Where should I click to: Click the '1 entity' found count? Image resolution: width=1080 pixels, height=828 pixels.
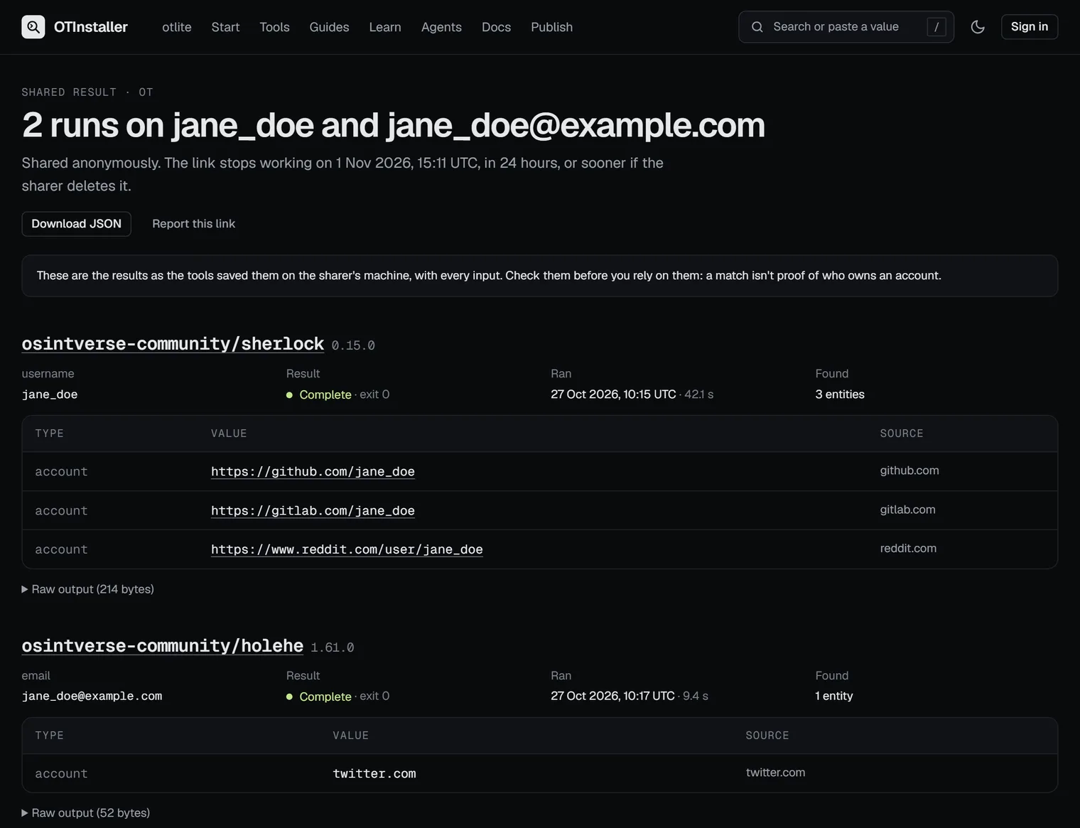pyautogui.click(x=834, y=696)
